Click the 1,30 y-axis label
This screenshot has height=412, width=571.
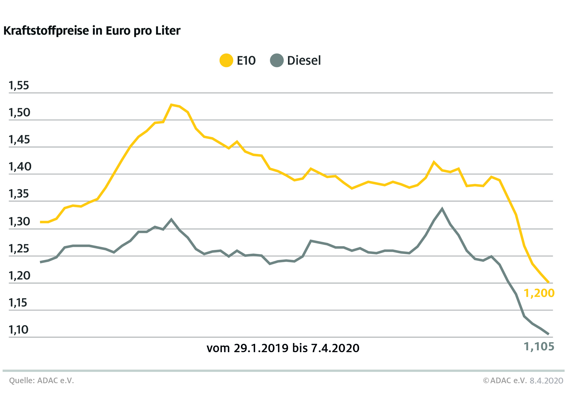tap(19, 222)
